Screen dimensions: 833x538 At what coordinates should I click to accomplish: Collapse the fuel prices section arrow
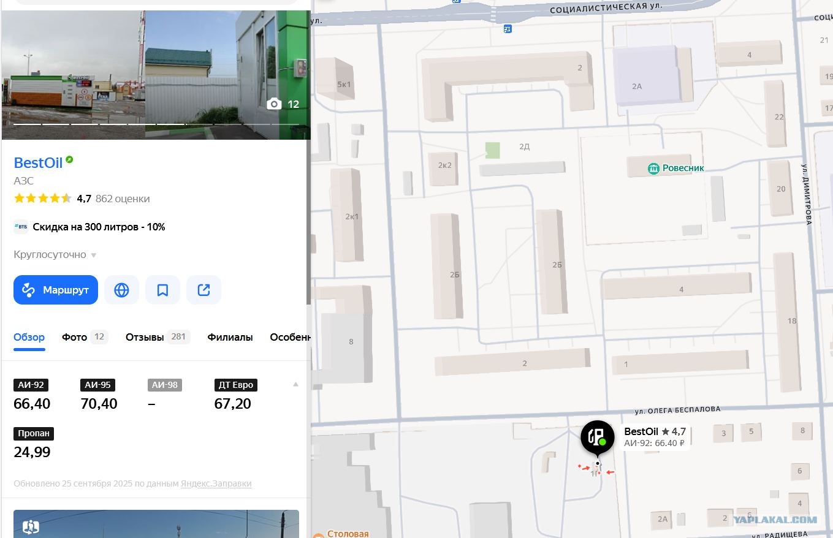coord(295,385)
